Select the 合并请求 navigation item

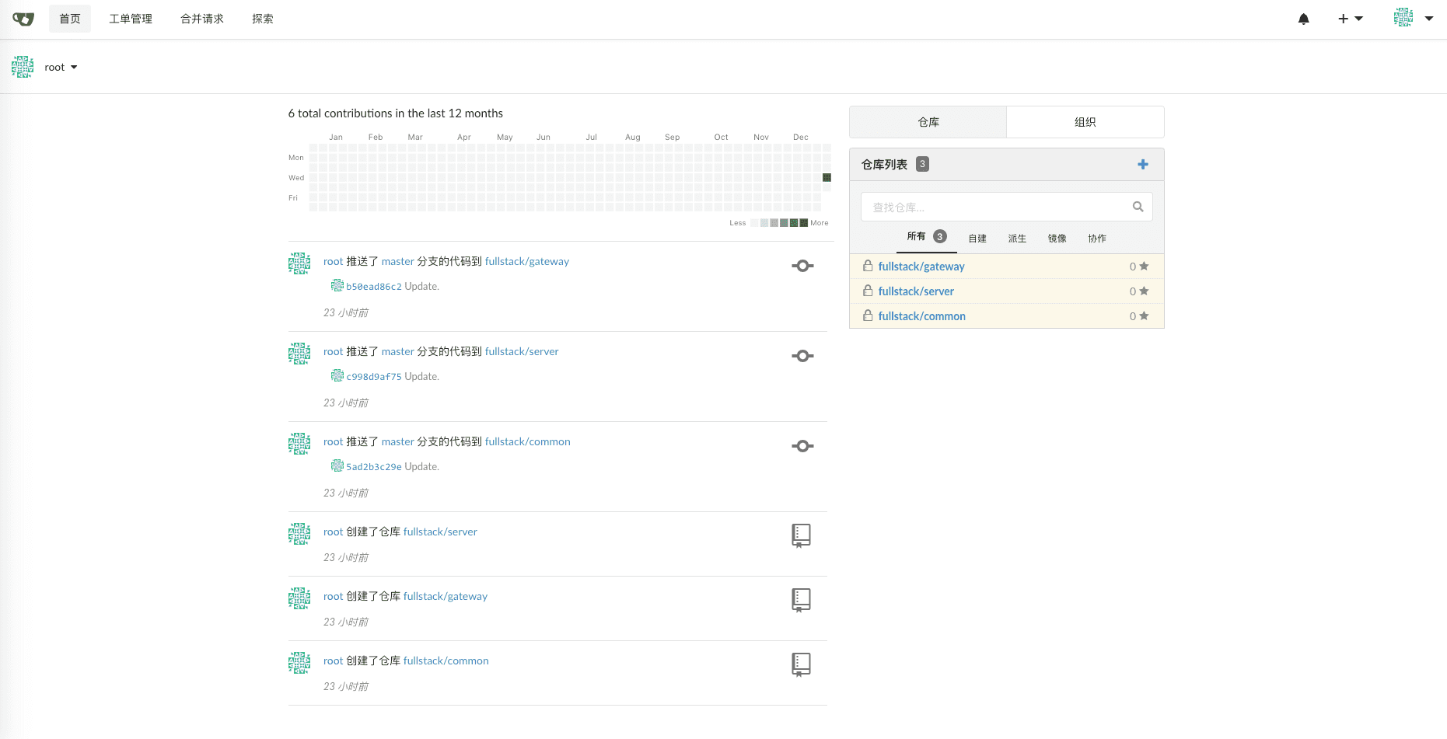coord(202,19)
